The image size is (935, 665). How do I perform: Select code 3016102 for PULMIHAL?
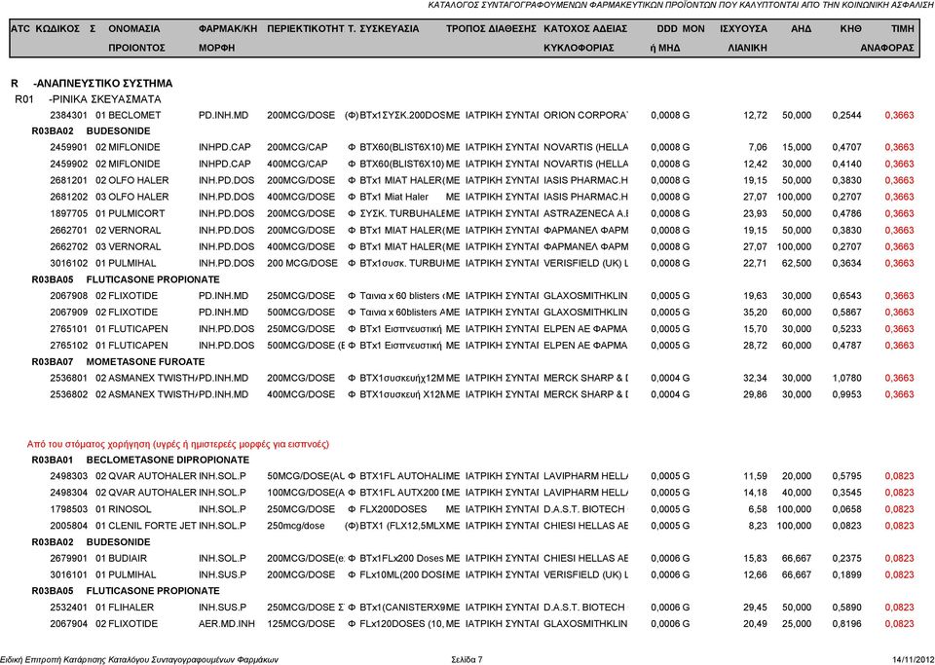68,263
